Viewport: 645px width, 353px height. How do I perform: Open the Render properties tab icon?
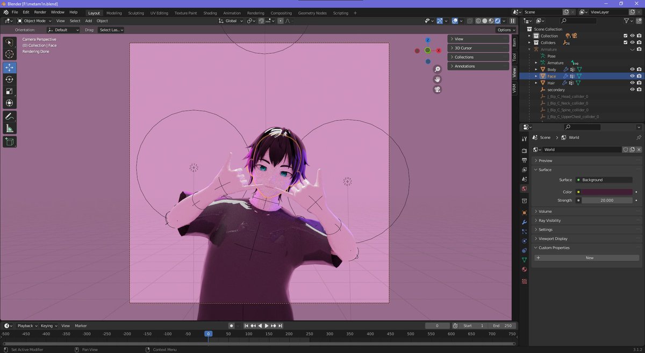click(524, 151)
